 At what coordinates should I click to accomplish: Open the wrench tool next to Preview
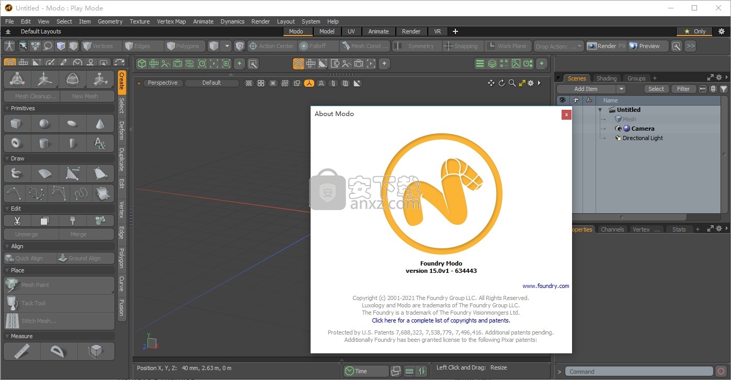(x=677, y=46)
